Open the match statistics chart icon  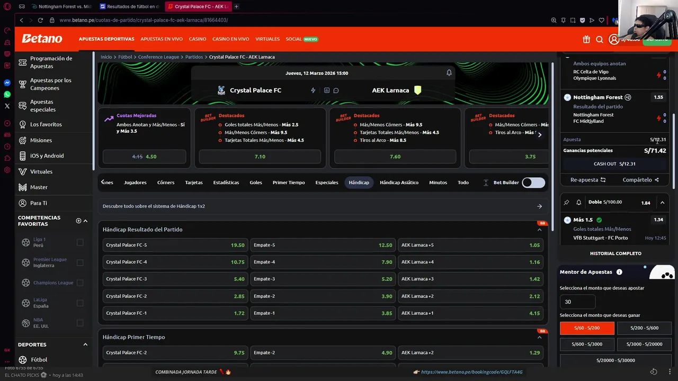[327, 90]
